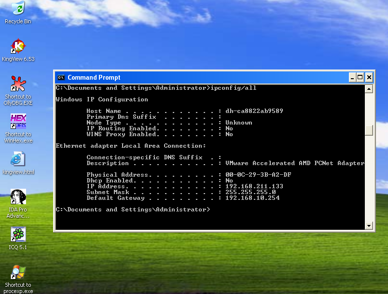Click the 'IP Routing Enabled' label
388x294 pixels.
tap(121, 128)
